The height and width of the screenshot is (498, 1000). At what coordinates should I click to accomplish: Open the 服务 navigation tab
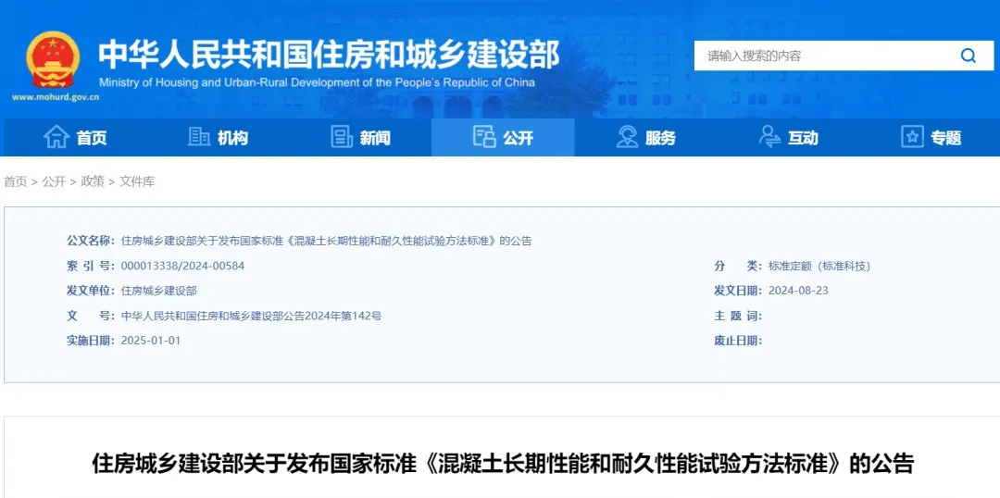[645, 137]
